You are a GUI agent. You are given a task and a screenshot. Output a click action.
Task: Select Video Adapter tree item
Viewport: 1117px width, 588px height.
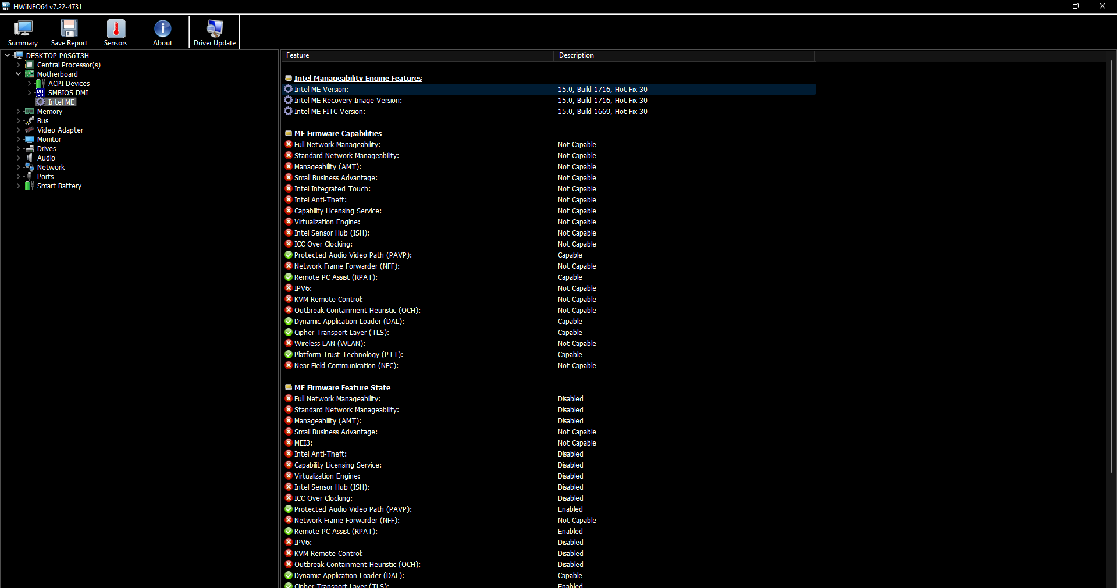pyautogui.click(x=60, y=130)
